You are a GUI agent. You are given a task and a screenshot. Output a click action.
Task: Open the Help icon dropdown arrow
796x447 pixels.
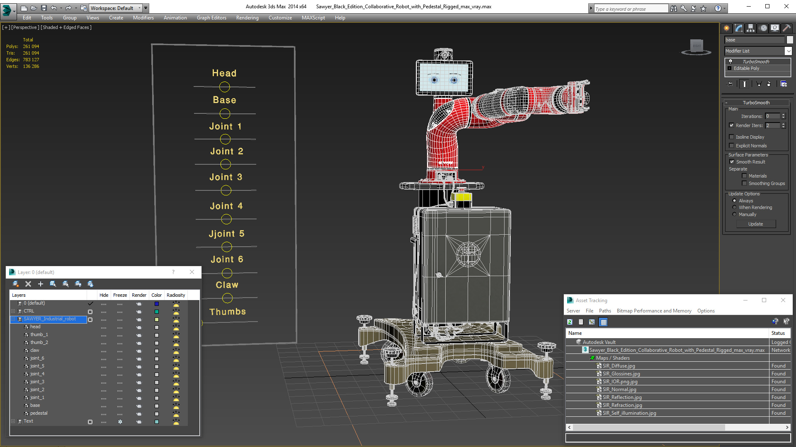click(x=725, y=8)
